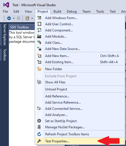
Task: Click the Manage NuGet Packages icon
Action: tap(39, 127)
